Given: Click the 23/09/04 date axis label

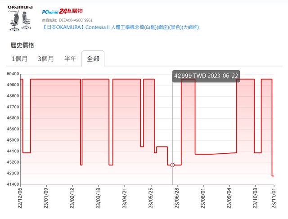Looking at the screenshot, I should point(229,198).
